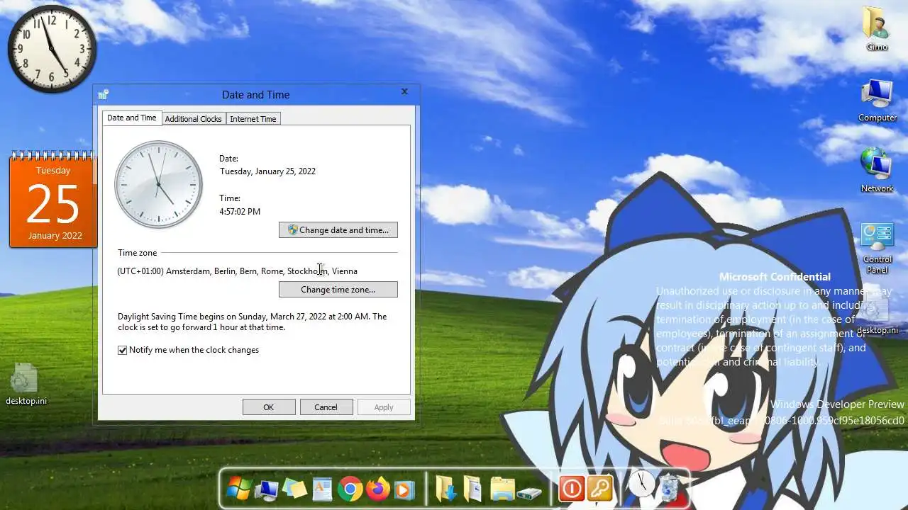This screenshot has width=908, height=510.
Task: Click the date text Tuesday, January 25, 2022
Action: (267, 171)
